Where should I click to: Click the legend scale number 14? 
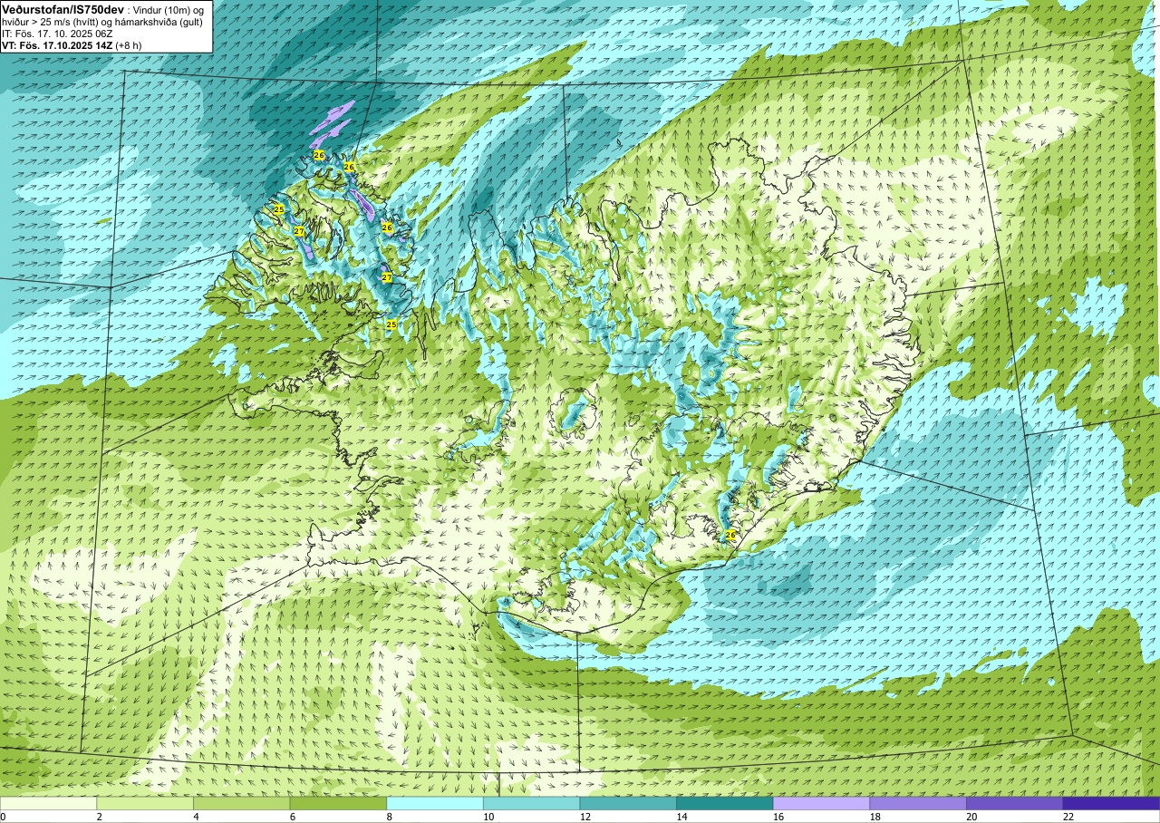682,817
